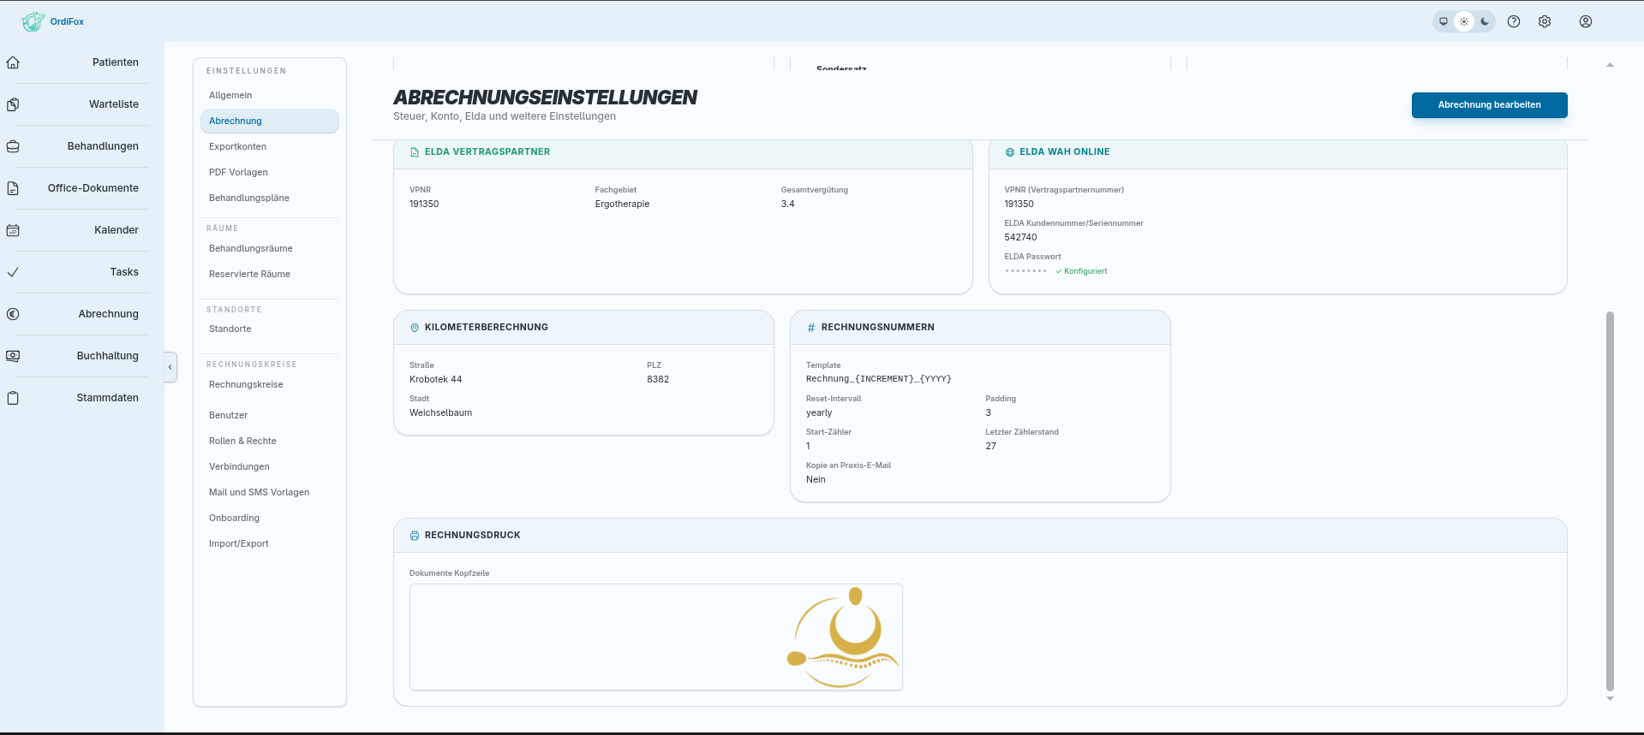Click scrollbar down arrow

tap(1610, 699)
